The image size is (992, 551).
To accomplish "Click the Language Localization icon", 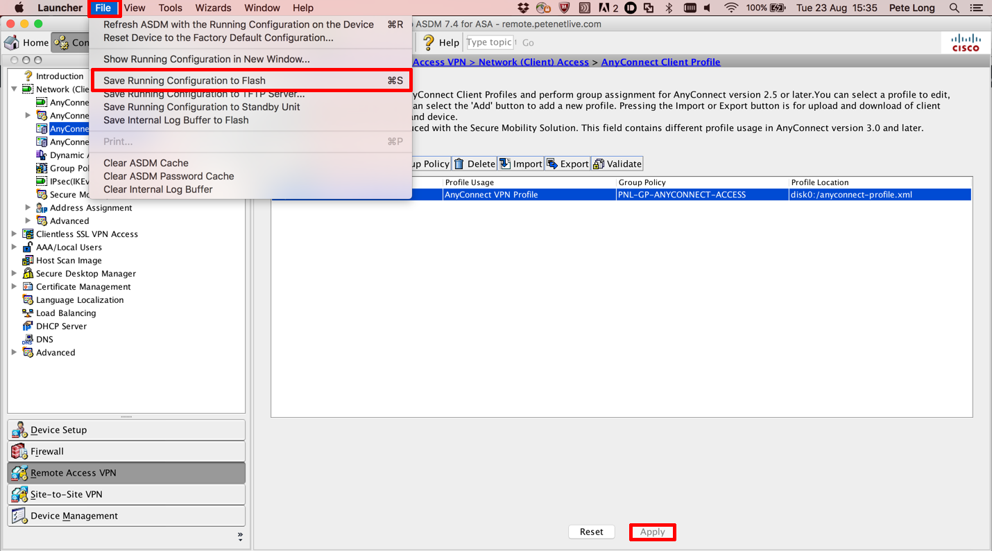I will tap(28, 300).
